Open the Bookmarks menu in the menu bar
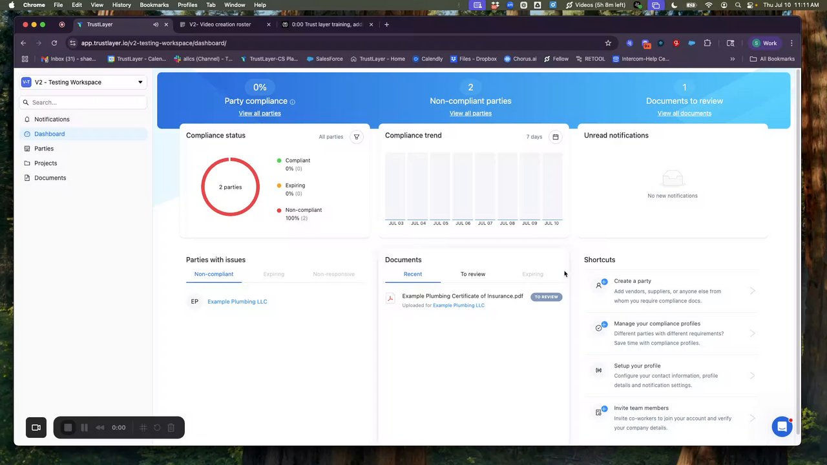827x465 pixels. (x=154, y=5)
